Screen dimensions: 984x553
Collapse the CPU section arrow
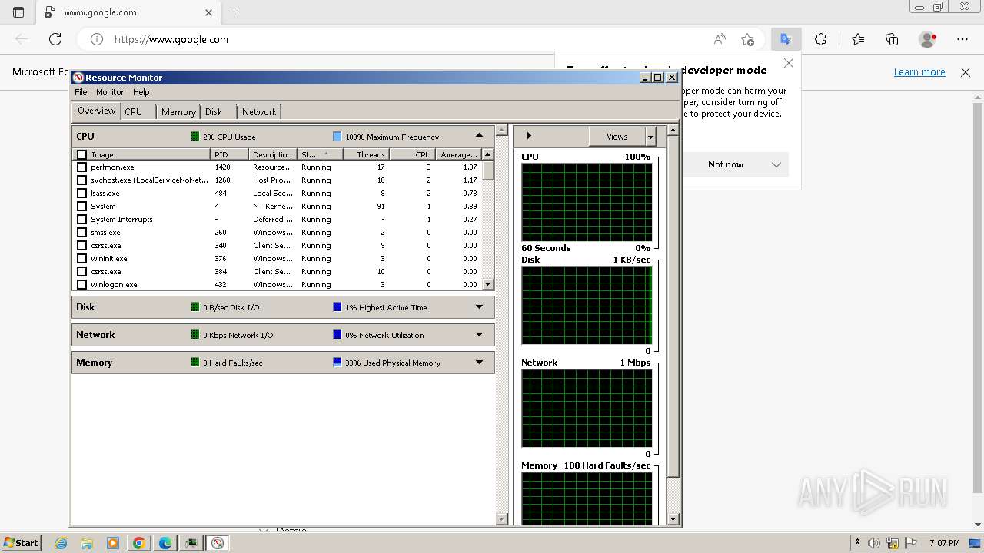point(479,136)
